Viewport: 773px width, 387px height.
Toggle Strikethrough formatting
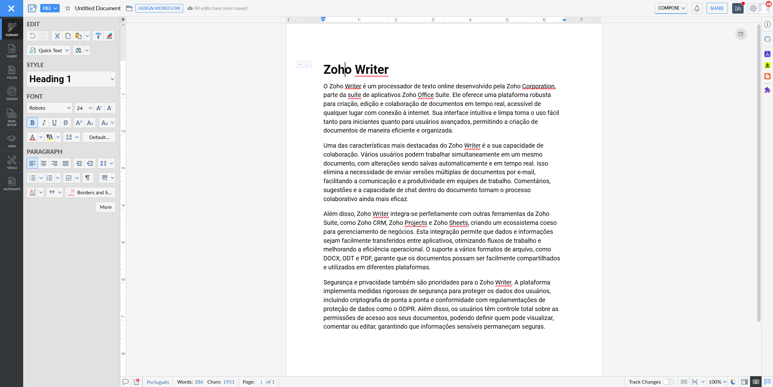tap(66, 123)
